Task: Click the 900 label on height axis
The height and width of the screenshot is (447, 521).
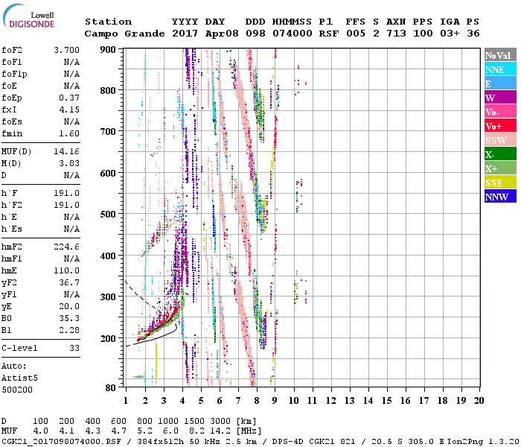Action: (109, 49)
